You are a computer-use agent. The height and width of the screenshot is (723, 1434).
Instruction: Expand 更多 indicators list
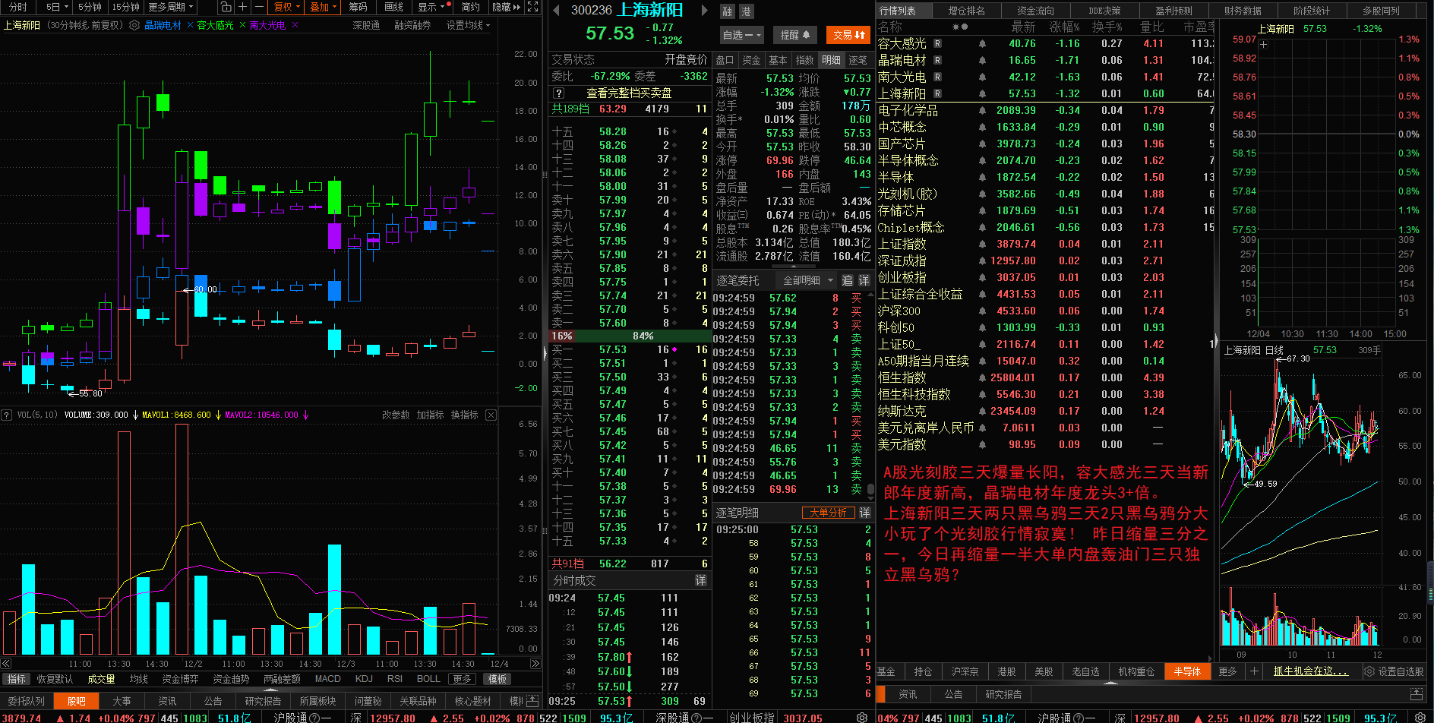click(462, 679)
